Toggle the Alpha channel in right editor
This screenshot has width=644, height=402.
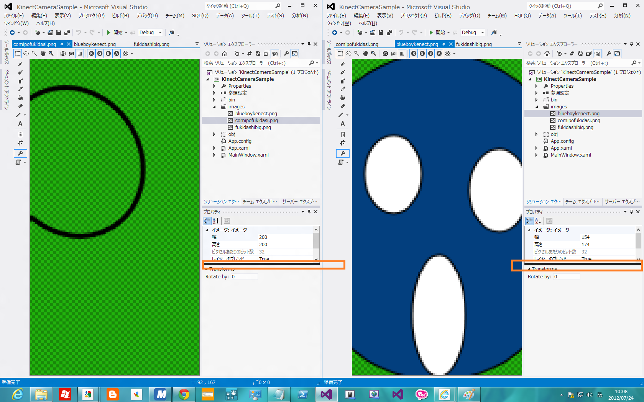[x=439, y=54]
